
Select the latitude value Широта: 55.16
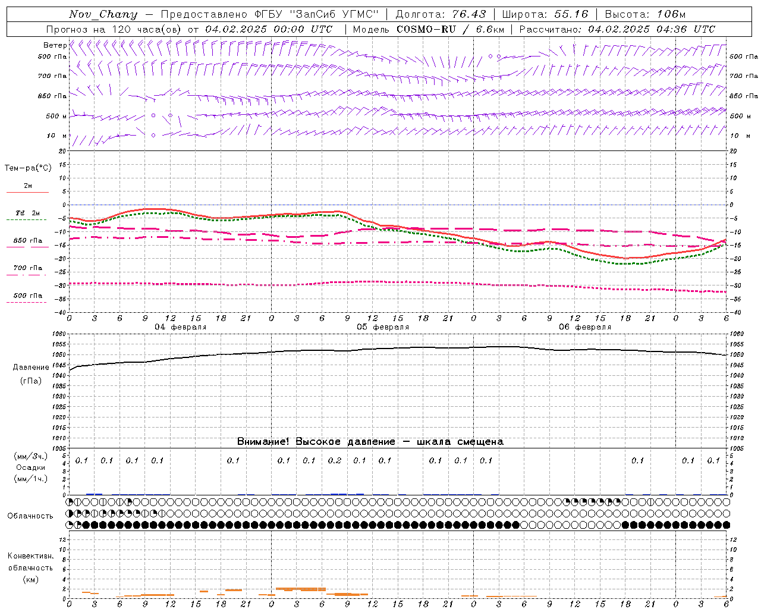545,14
